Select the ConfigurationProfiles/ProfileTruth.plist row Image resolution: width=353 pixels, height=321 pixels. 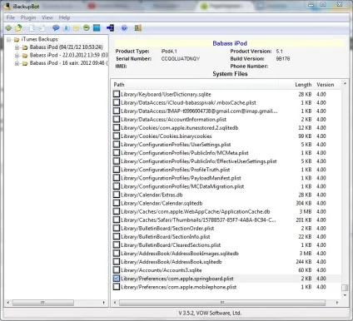[x=226, y=170]
